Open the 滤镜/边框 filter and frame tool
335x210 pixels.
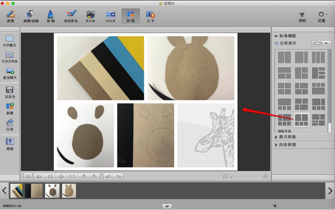click(31, 16)
